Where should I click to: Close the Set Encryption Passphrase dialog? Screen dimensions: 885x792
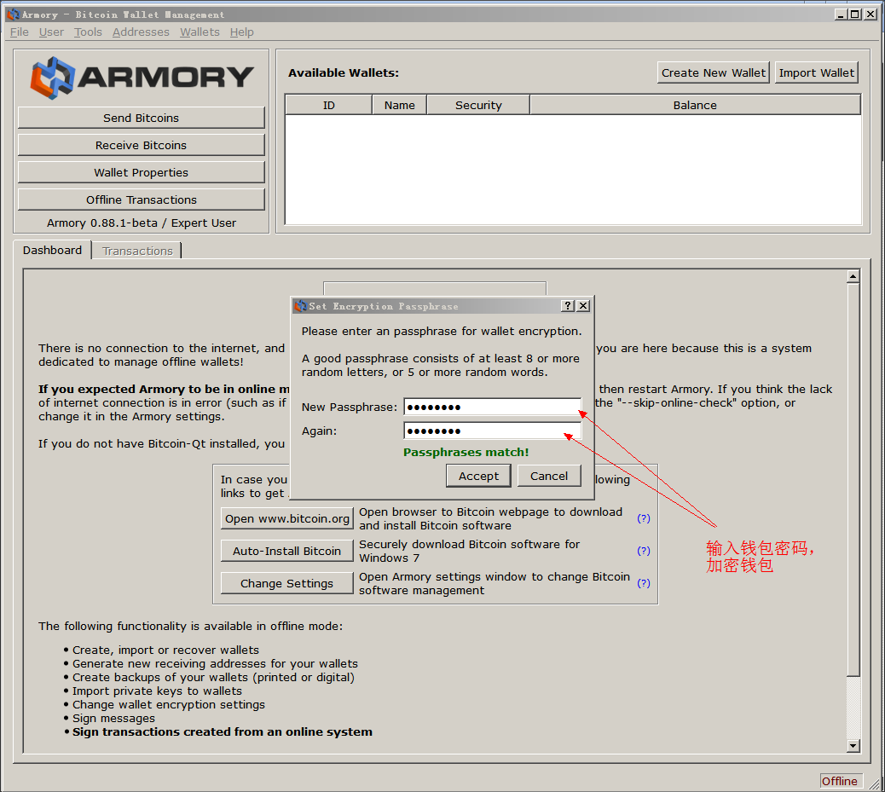(583, 306)
